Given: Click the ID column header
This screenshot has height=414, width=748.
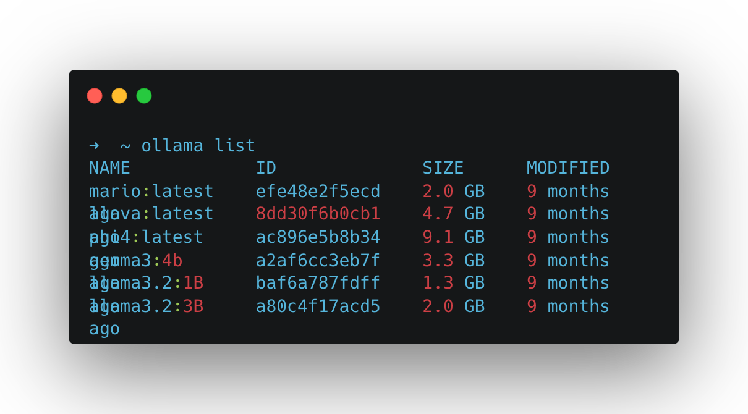Looking at the screenshot, I should pyautogui.click(x=266, y=168).
